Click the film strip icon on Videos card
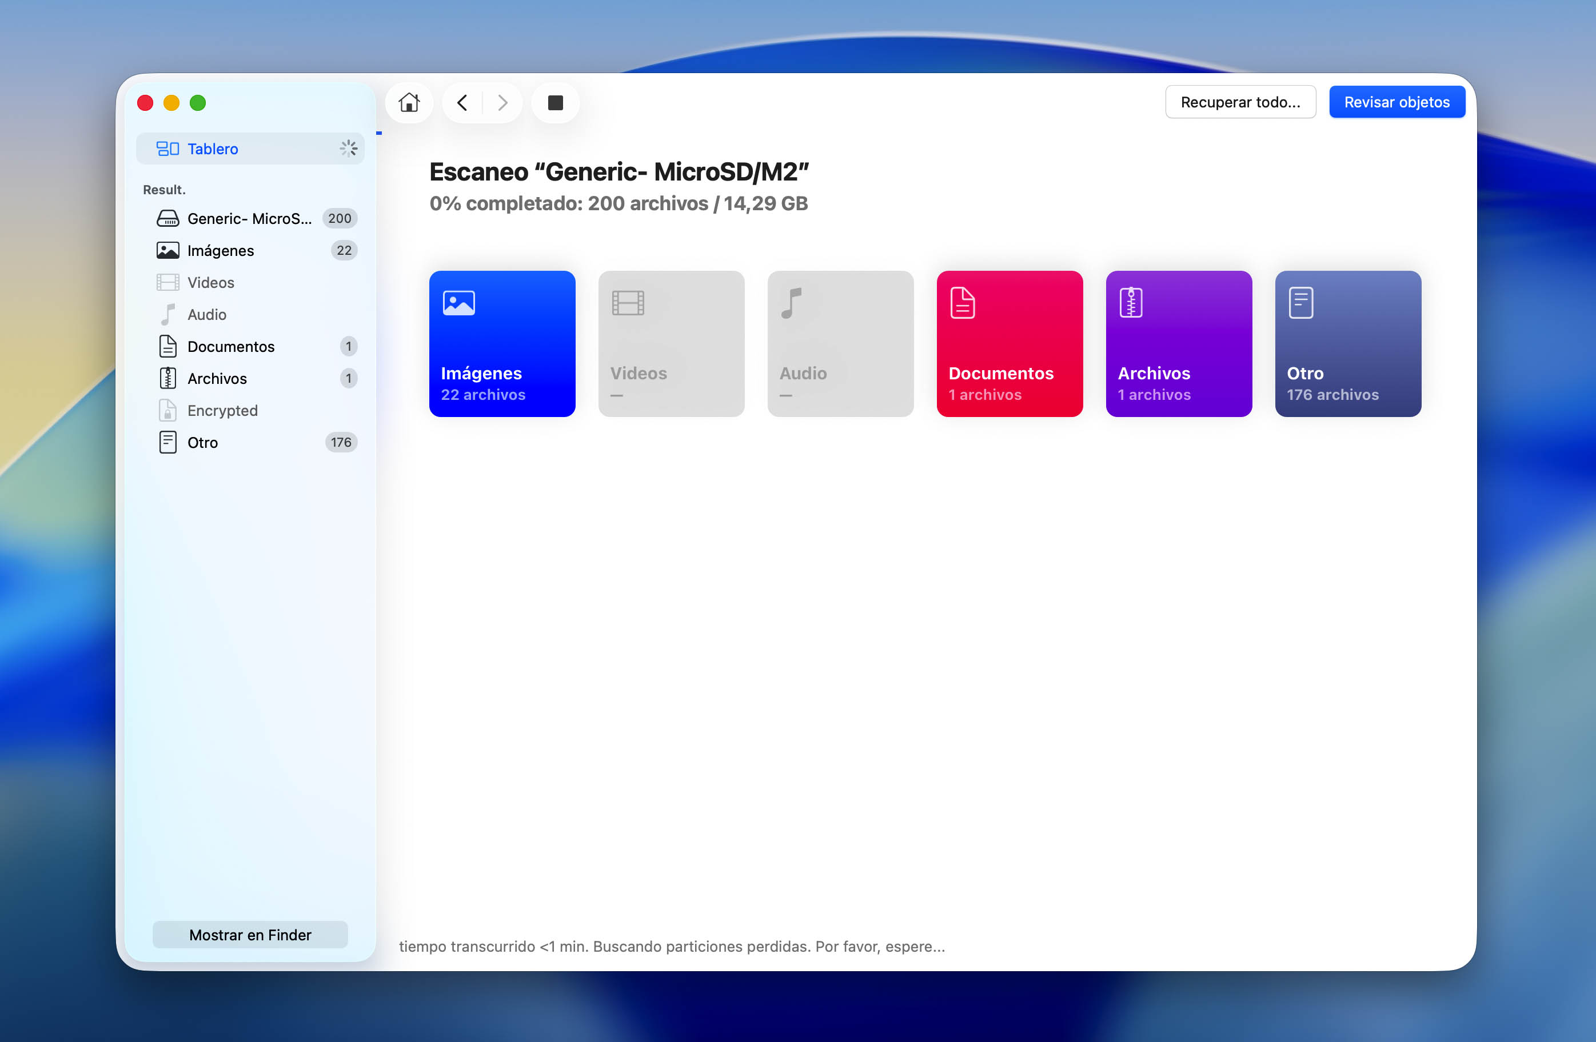The image size is (1596, 1042). (x=628, y=303)
